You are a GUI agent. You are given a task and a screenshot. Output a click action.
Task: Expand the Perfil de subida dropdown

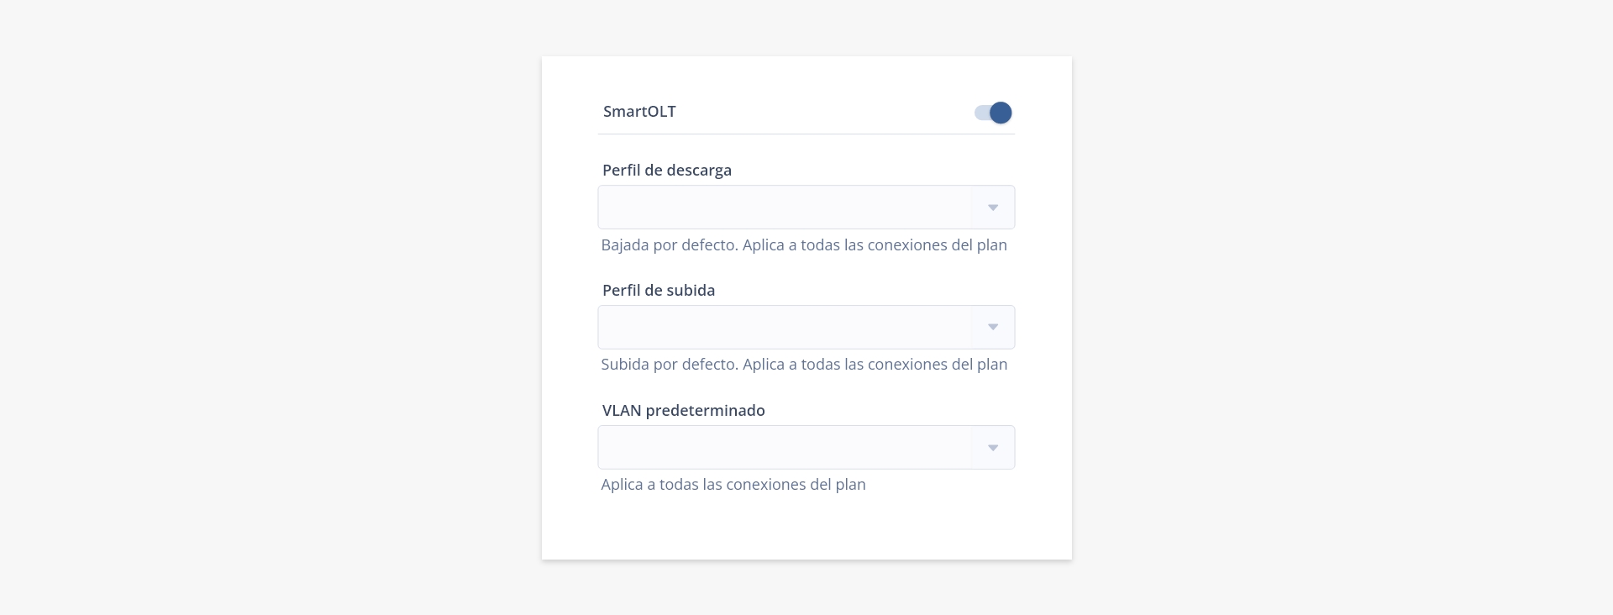click(806, 327)
